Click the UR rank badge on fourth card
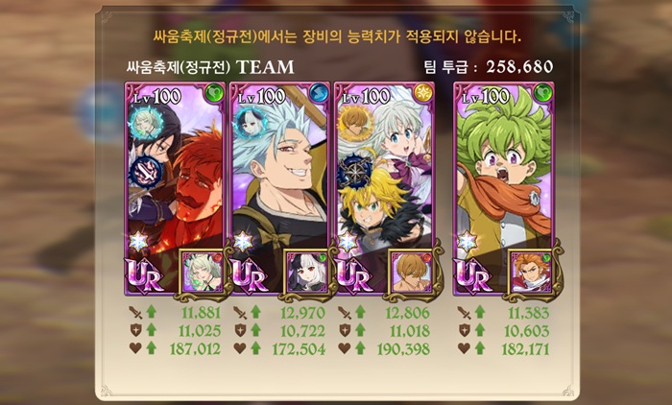This screenshot has width=672, height=405. [x=473, y=275]
